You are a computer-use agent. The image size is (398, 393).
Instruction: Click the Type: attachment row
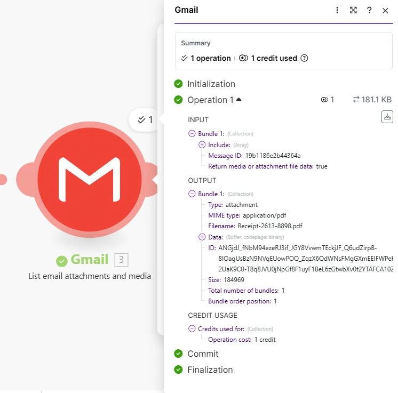(x=233, y=205)
